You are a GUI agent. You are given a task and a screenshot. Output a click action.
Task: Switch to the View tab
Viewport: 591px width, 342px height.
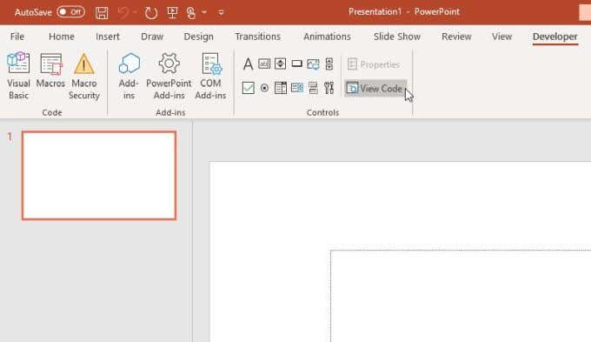[x=501, y=37]
